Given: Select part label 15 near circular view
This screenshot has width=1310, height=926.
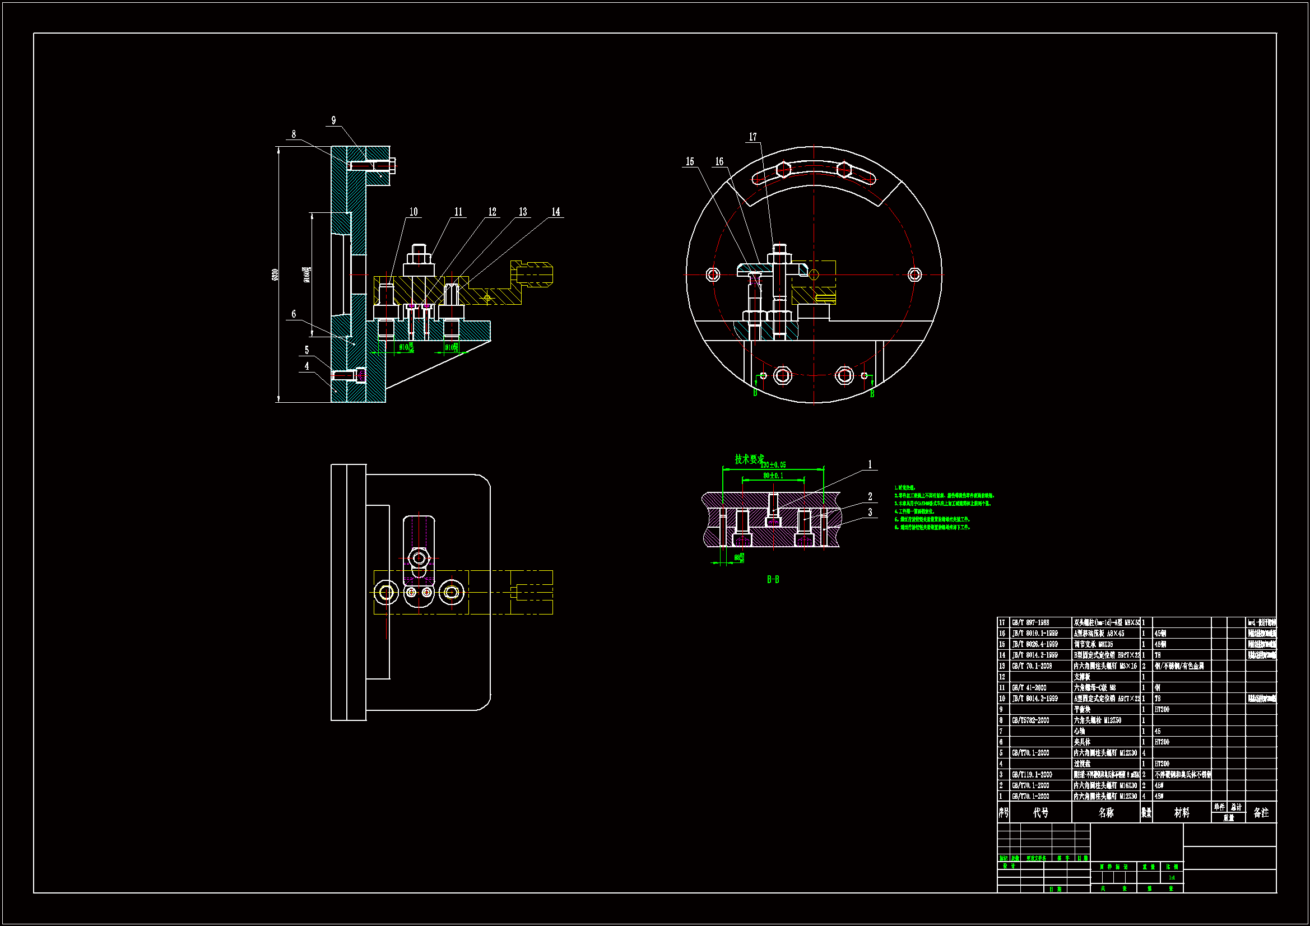Looking at the screenshot, I should [x=690, y=161].
